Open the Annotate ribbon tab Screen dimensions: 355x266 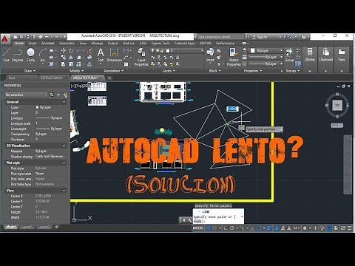point(47,43)
